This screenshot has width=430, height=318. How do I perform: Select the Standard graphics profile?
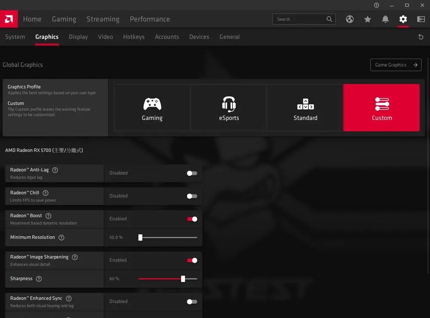point(305,107)
